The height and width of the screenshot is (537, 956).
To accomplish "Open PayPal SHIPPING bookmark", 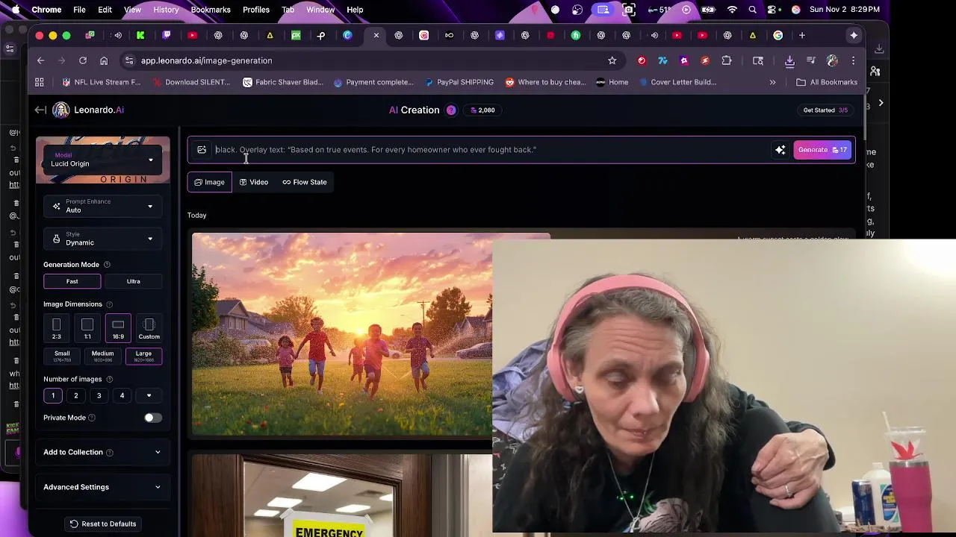I will [459, 82].
